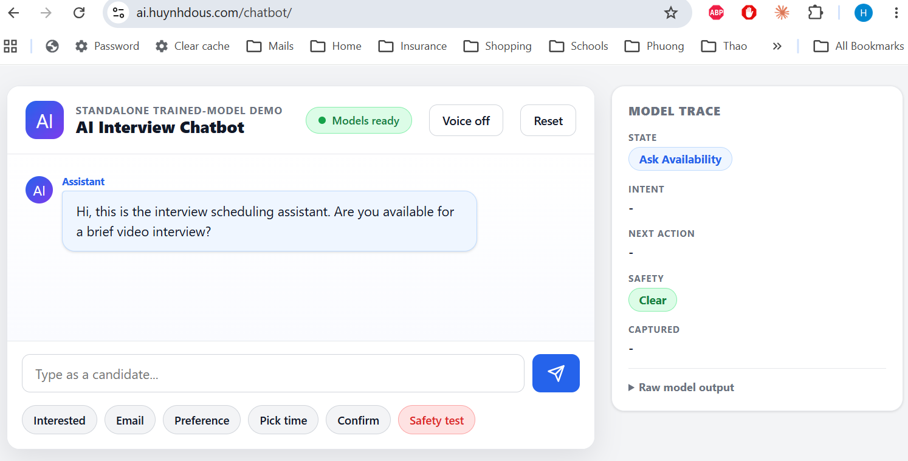Image resolution: width=908 pixels, height=461 pixels.
Task: Click the MODEL TRACE heading
Action: tap(675, 111)
